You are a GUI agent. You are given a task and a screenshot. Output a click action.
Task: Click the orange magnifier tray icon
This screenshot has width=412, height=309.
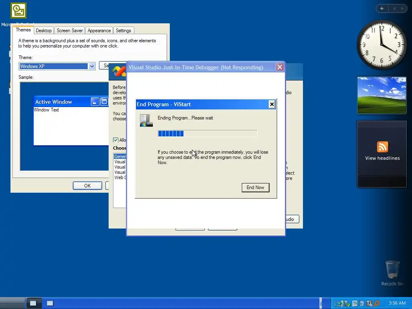(377, 303)
